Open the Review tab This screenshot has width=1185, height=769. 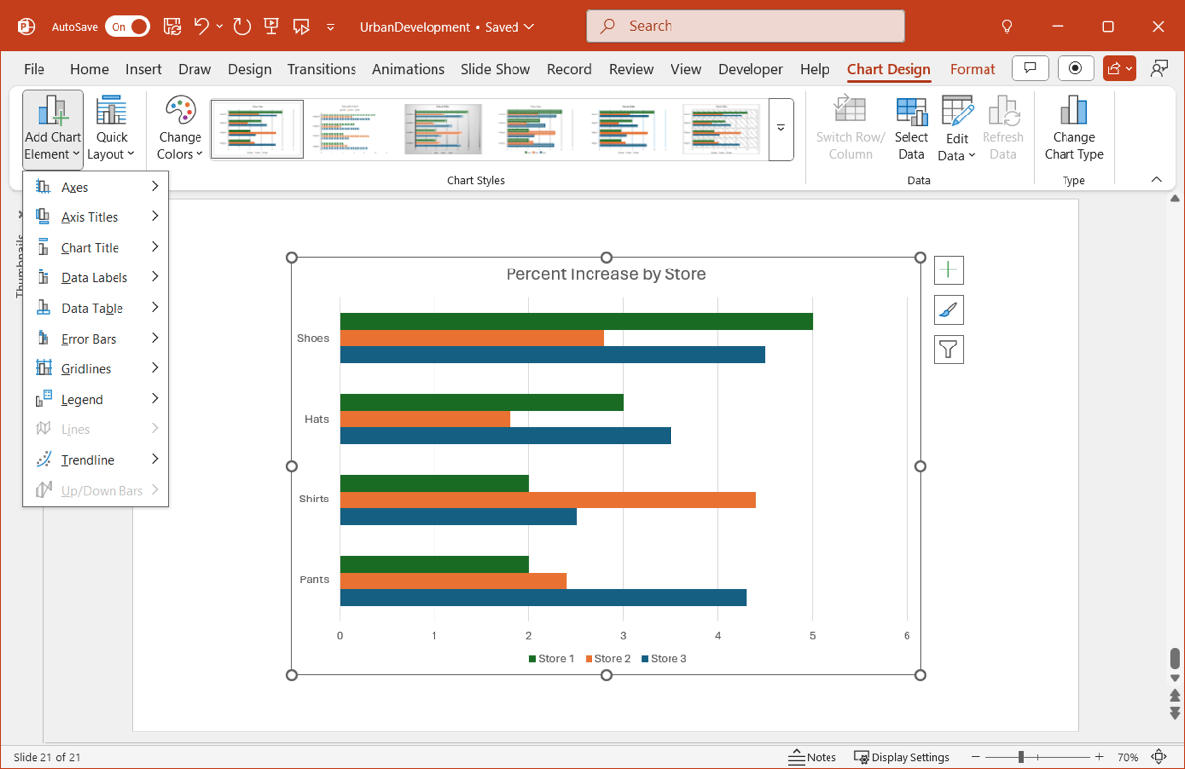click(x=631, y=69)
